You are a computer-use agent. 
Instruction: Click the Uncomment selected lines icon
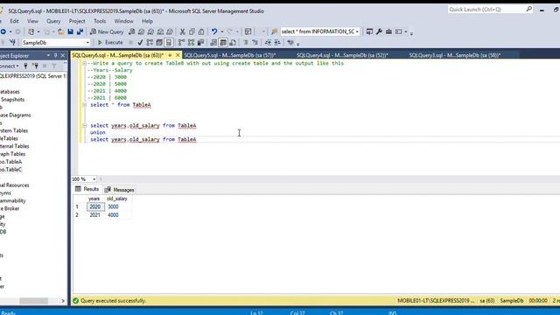pyautogui.click(x=255, y=43)
